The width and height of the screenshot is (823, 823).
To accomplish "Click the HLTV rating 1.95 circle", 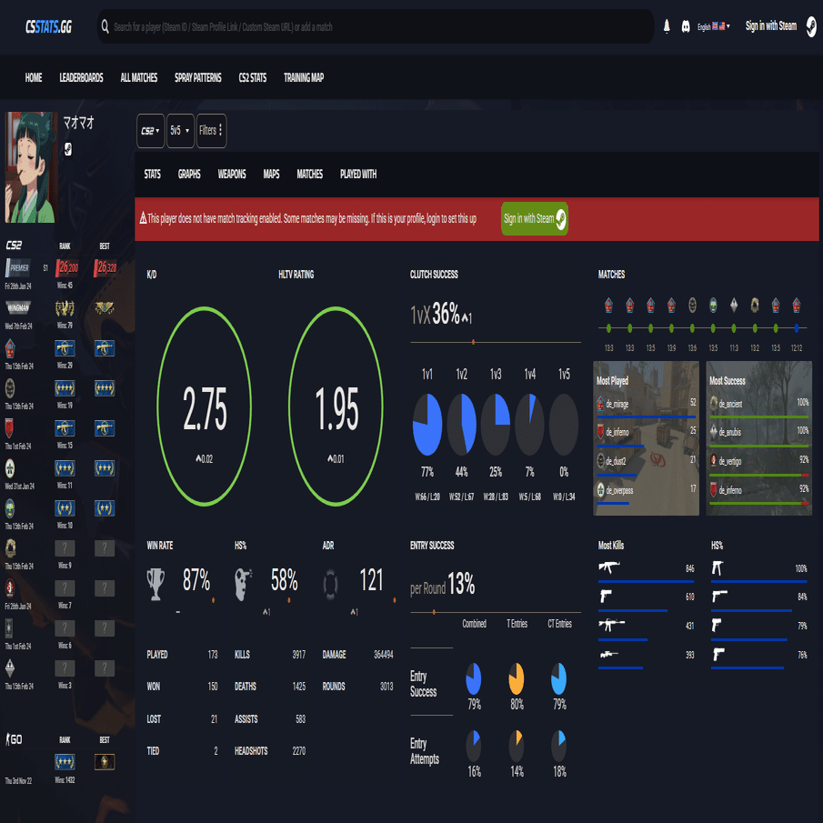I will point(336,406).
